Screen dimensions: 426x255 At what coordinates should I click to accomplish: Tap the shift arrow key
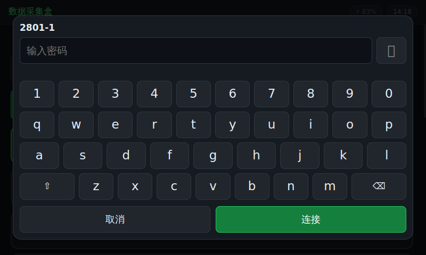[x=47, y=186]
